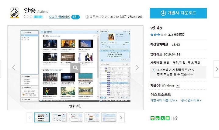219x130 pixels.
Task: Share to Naver cafe icon
Action: tap(158, 118)
